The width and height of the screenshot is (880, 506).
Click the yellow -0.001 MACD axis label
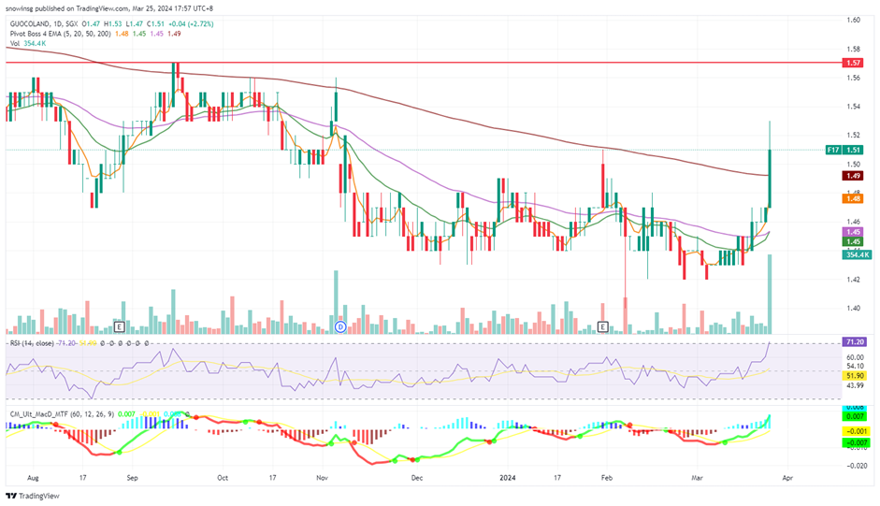(x=856, y=431)
